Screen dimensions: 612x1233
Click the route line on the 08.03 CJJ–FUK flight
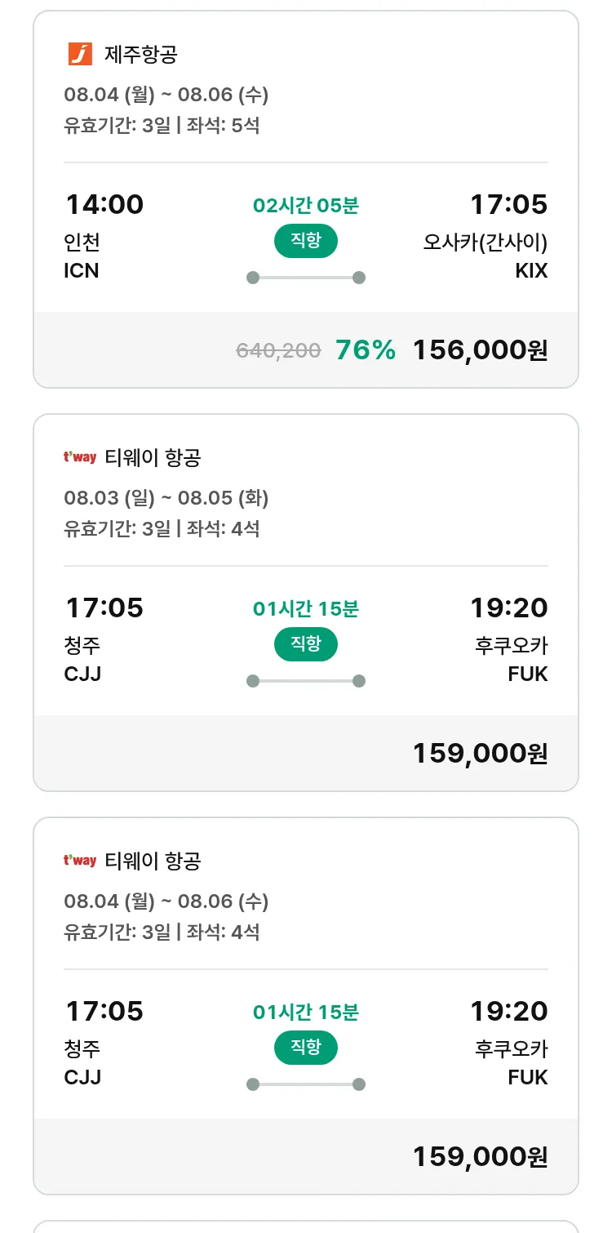(306, 681)
